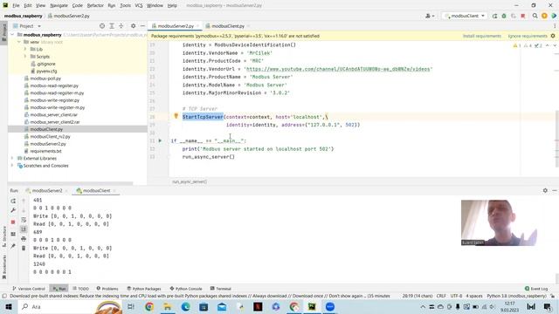Select opened file target icon in Project panel
This screenshot has height=314, width=559.
tap(102, 26)
